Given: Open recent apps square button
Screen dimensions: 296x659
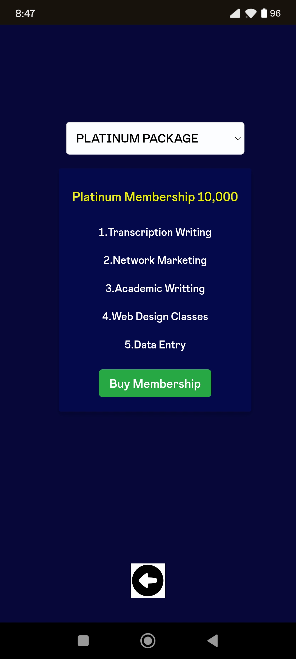Looking at the screenshot, I should (83, 641).
